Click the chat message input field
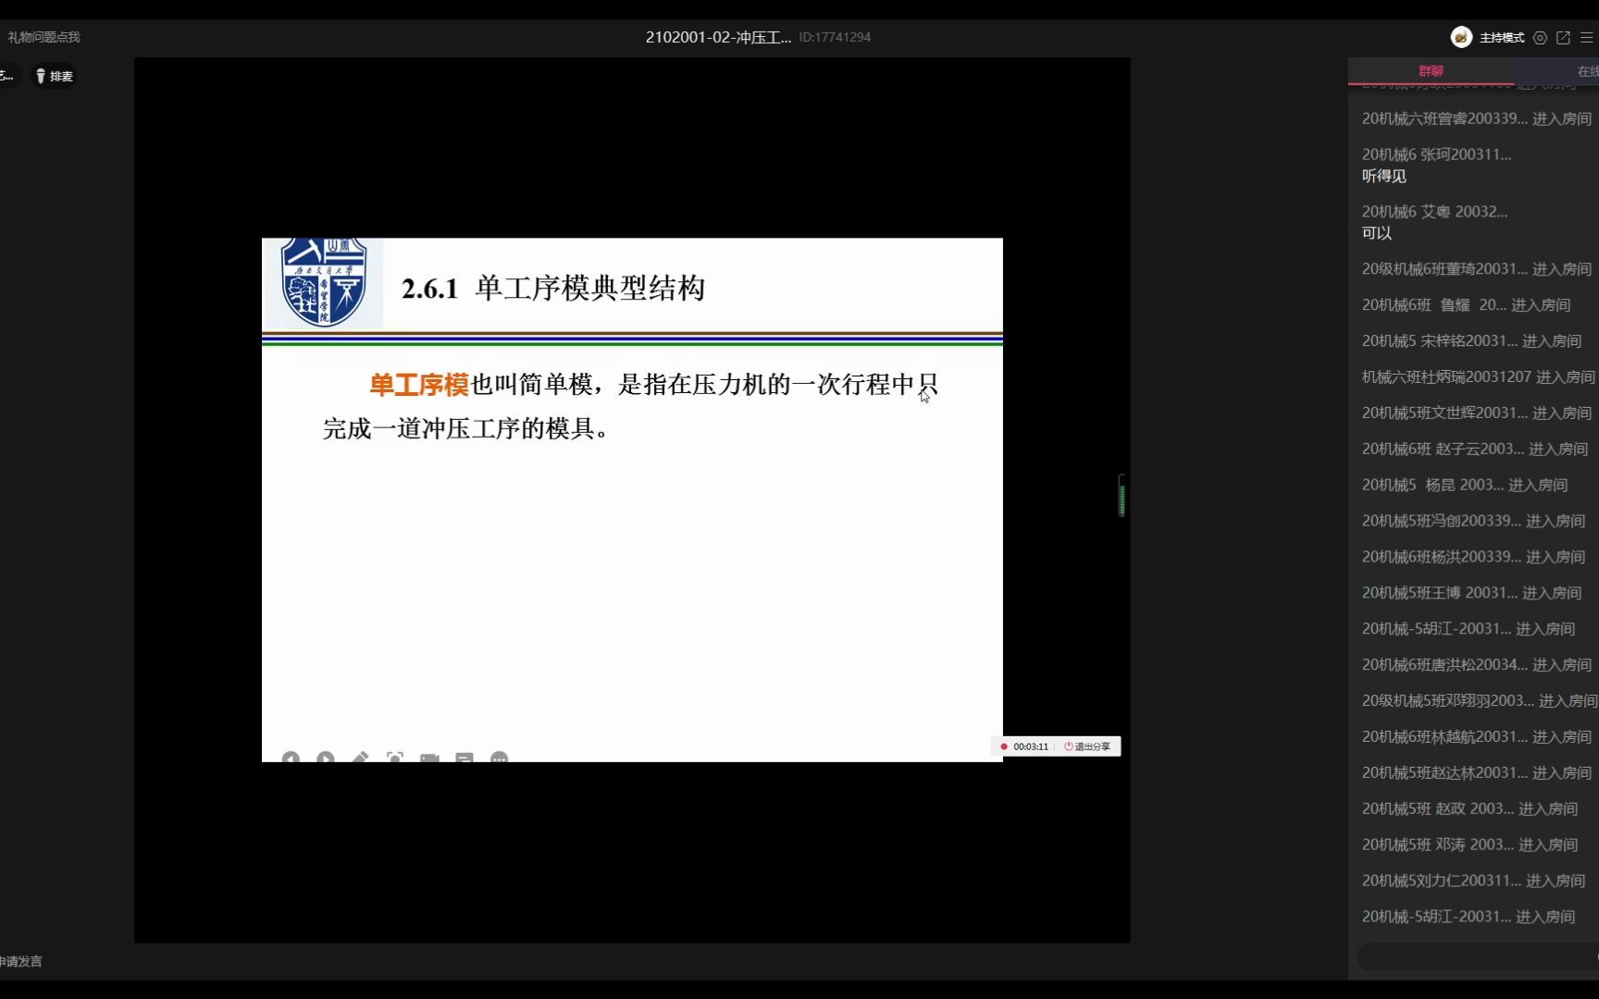Viewport: 1599px width, 999px height. [x=1478, y=956]
